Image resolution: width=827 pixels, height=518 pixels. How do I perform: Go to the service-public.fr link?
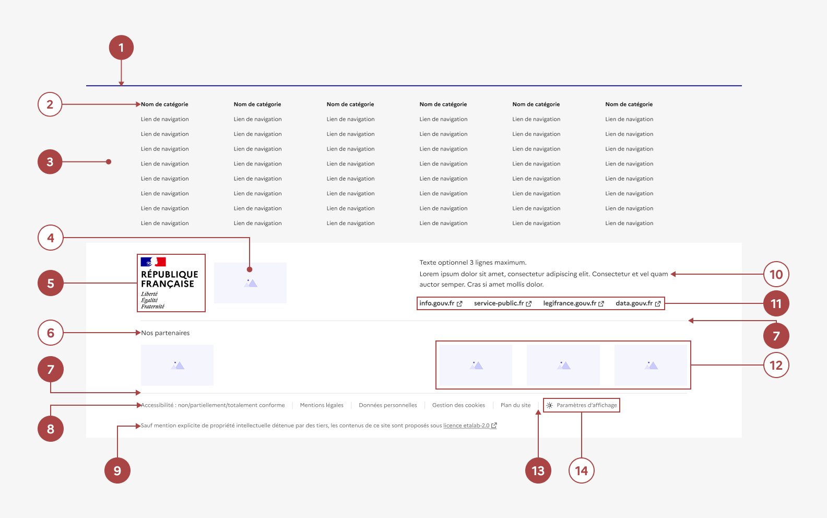[x=502, y=303]
